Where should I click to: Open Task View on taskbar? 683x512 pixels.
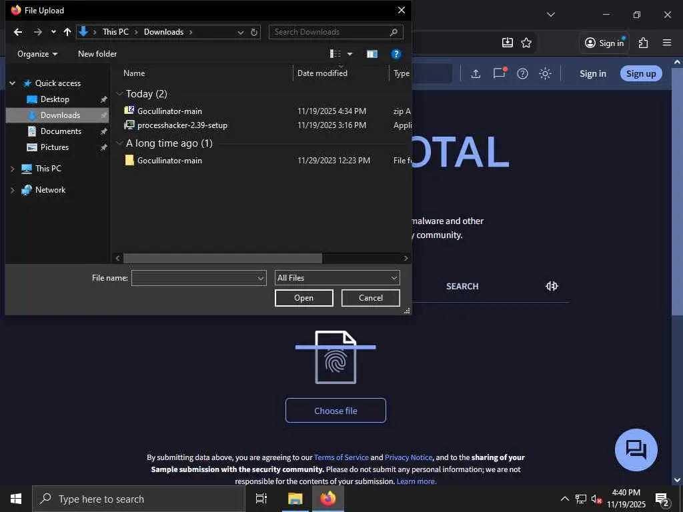[261, 499]
